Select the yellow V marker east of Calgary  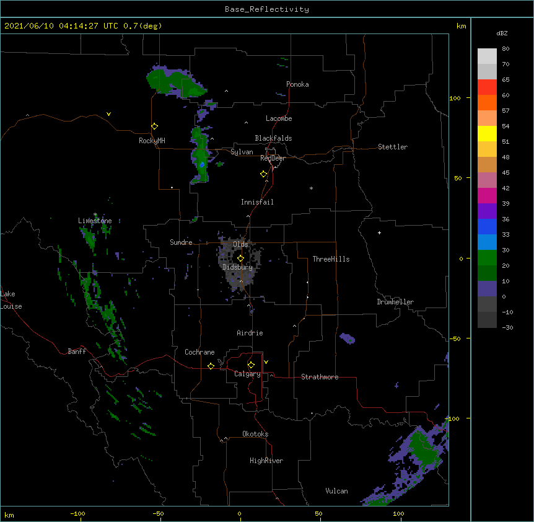[266, 362]
